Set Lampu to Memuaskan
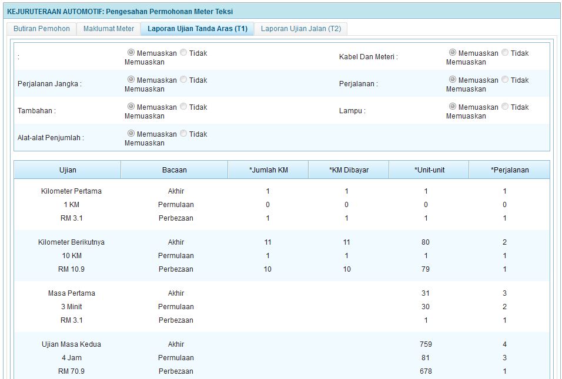The width and height of the screenshot is (562, 379). (453, 107)
